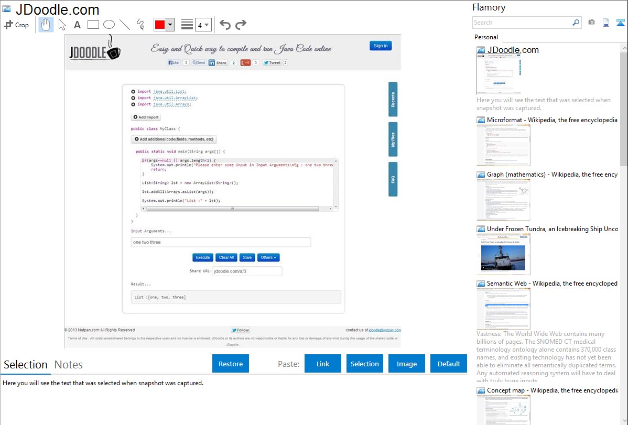
Task: Click the Input Arguments text field
Action: point(221,242)
